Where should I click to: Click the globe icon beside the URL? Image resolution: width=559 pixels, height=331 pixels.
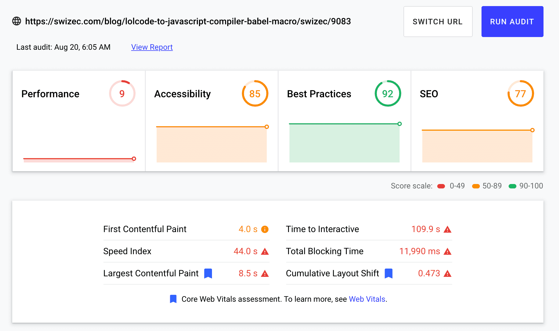[x=17, y=21]
